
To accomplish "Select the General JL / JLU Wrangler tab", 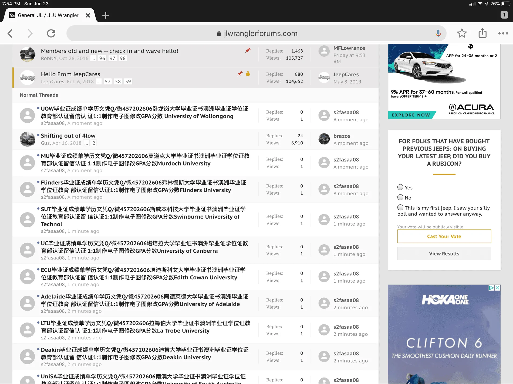I will 49,15.
